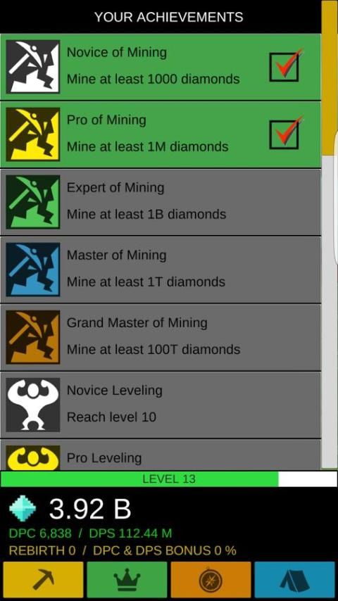The height and width of the screenshot is (601, 338).
Task: Toggle the Pro of Mining checkmark box
Action: pyautogui.click(x=284, y=134)
